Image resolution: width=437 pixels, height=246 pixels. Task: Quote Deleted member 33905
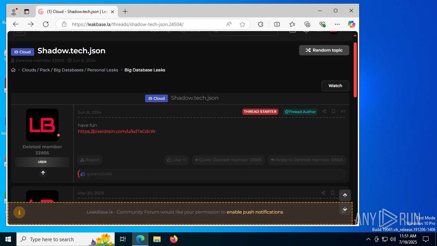(x=228, y=160)
